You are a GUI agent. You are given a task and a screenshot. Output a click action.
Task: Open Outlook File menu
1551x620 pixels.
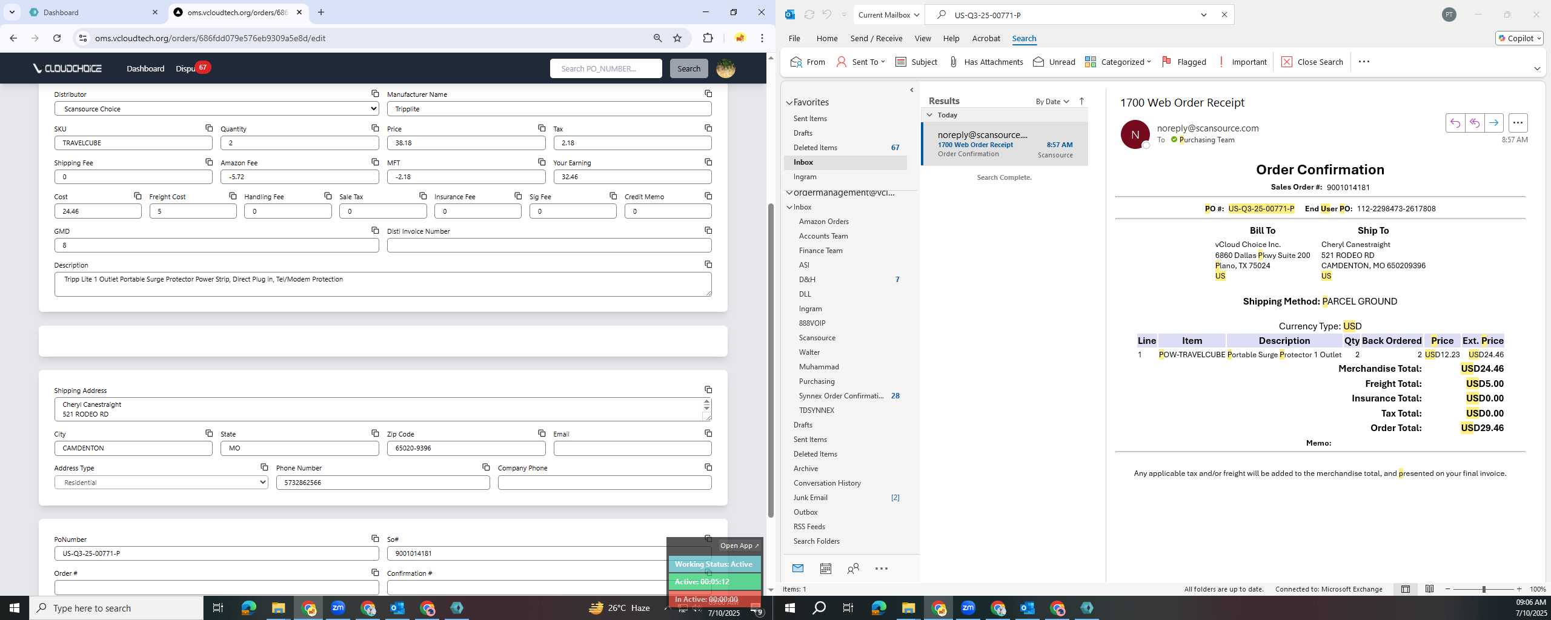point(794,38)
